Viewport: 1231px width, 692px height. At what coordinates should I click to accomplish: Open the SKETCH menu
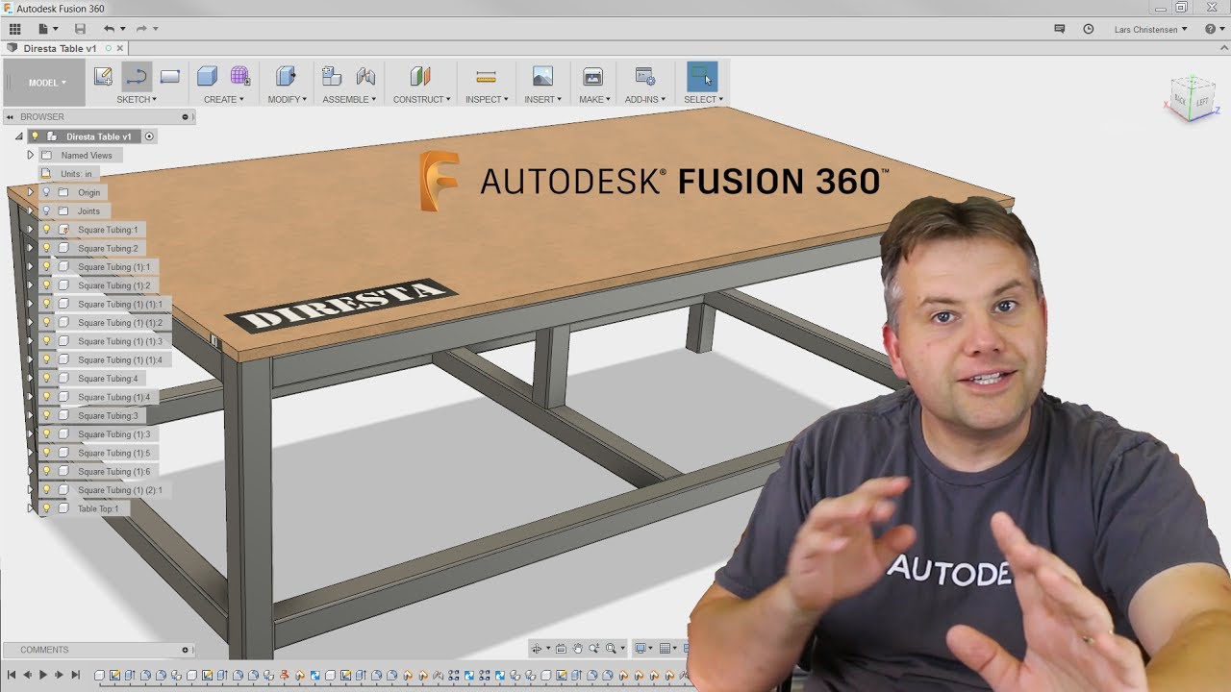click(136, 99)
